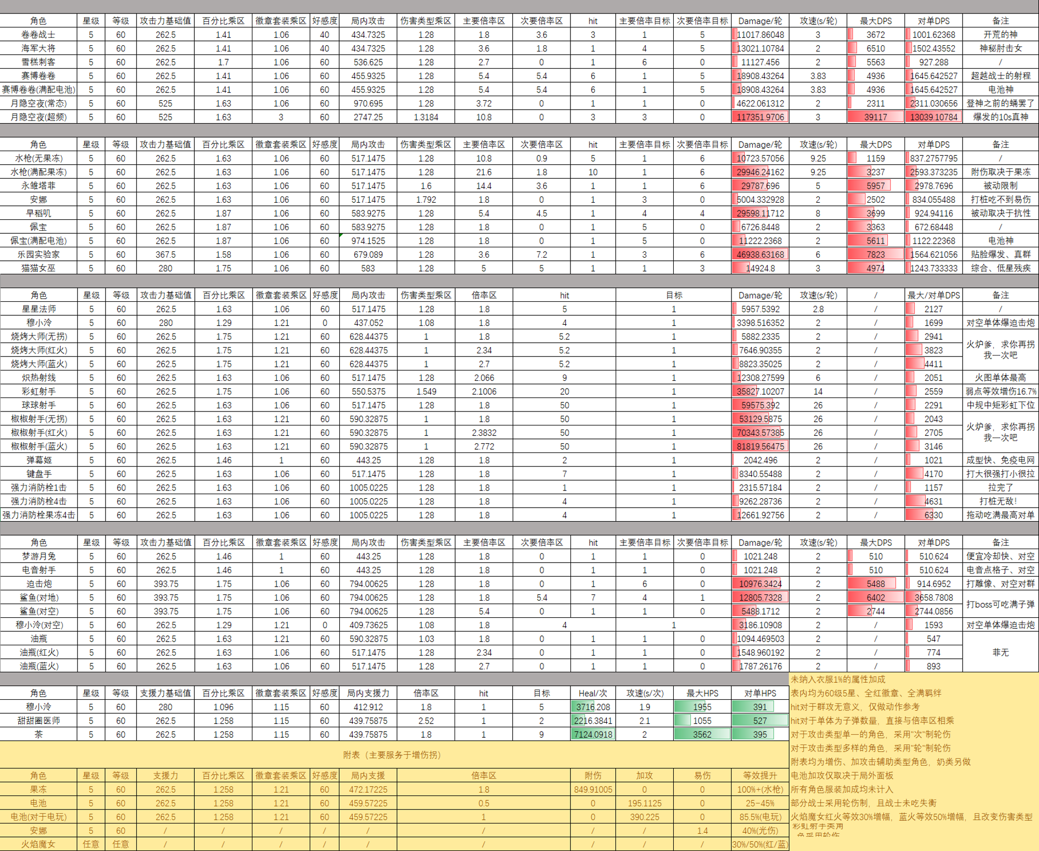Screen dimensions: 1039x851
Task: Click the 强力消防栓果冻4击 row name
Action: tap(38, 515)
